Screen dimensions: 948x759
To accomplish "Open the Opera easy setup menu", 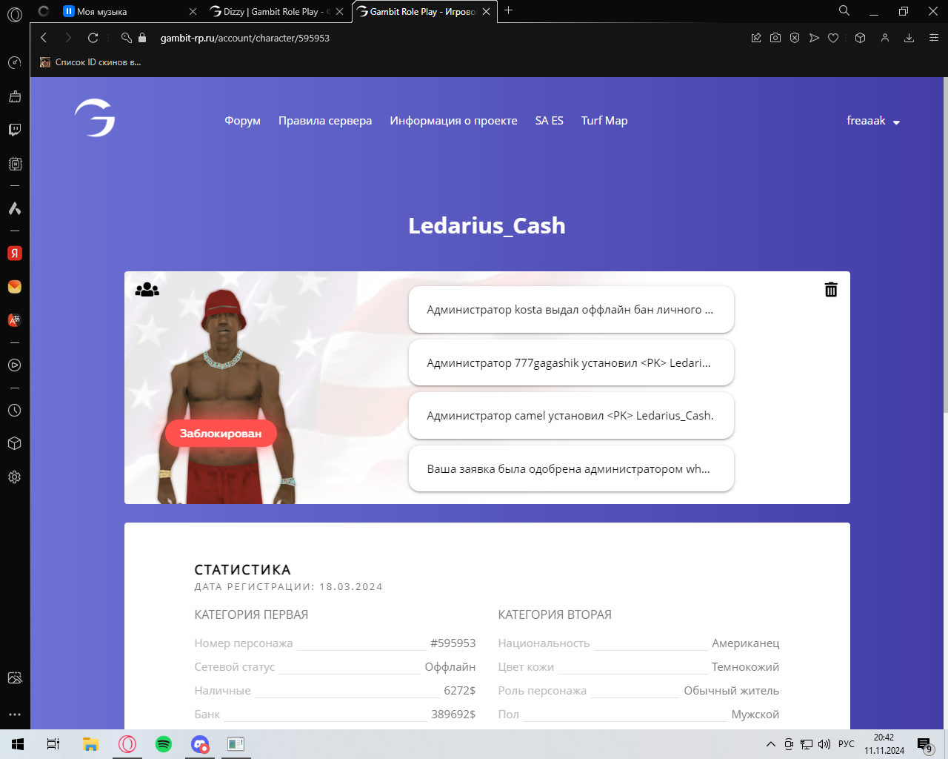I will (x=933, y=38).
